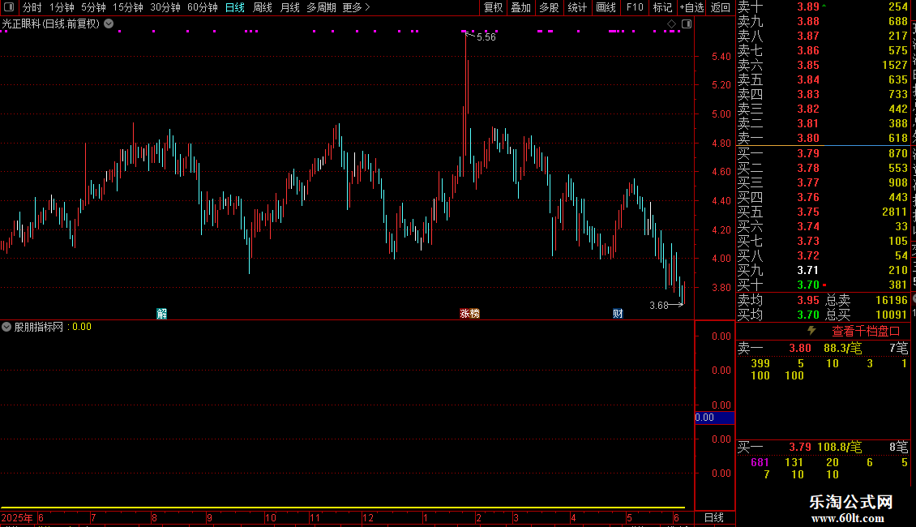Image resolution: width=916 pixels, height=527 pixels.
Task: Select the 卖六 3.85 order row
Action: click(x=823, y=65)
